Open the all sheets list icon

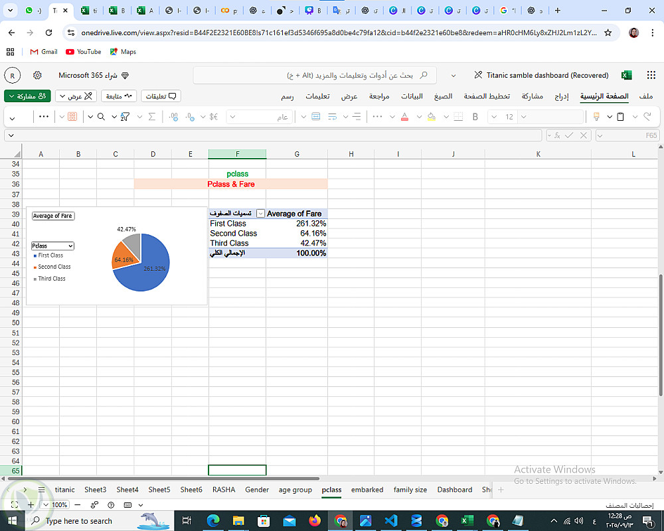click(x=41, y=490)
